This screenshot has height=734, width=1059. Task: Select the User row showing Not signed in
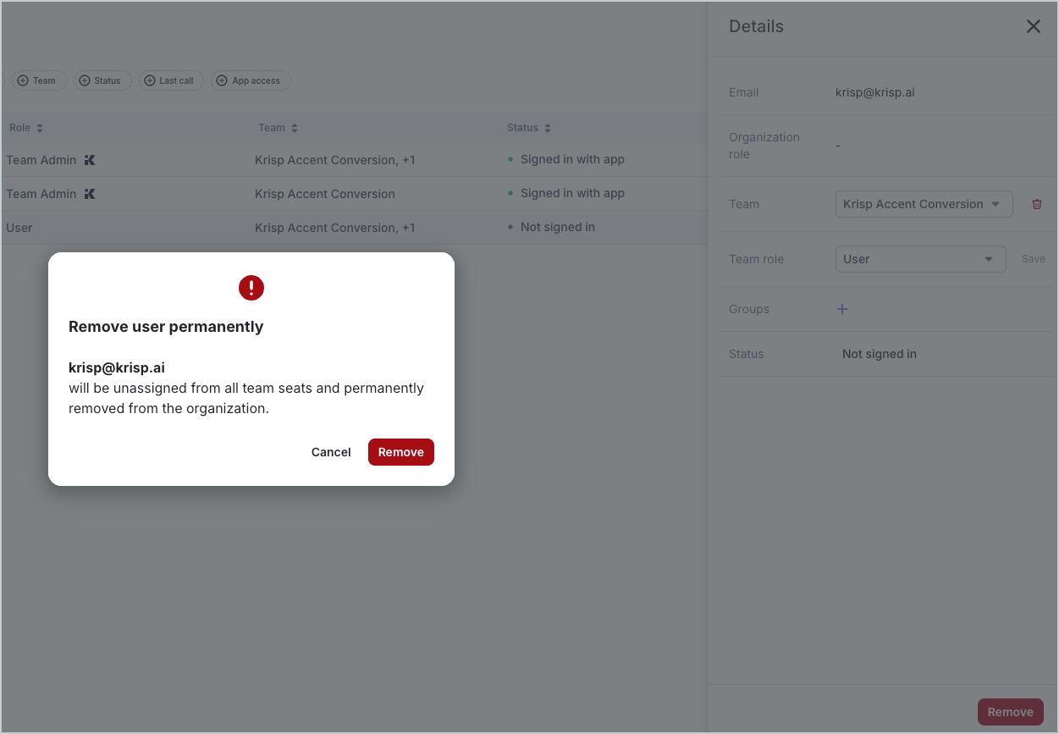pyautogui.click(x=339, y=228)
